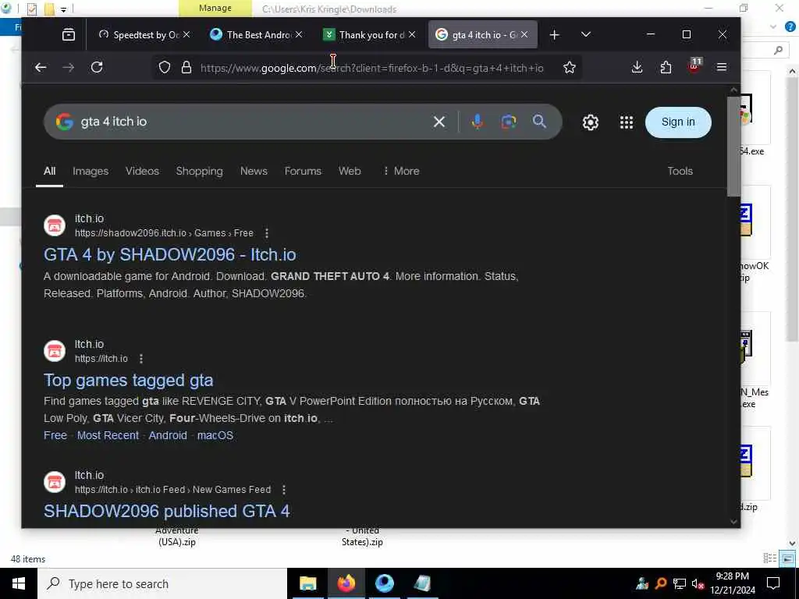
Task: Clear the Google search query with X
Action: tap(439, 122)
